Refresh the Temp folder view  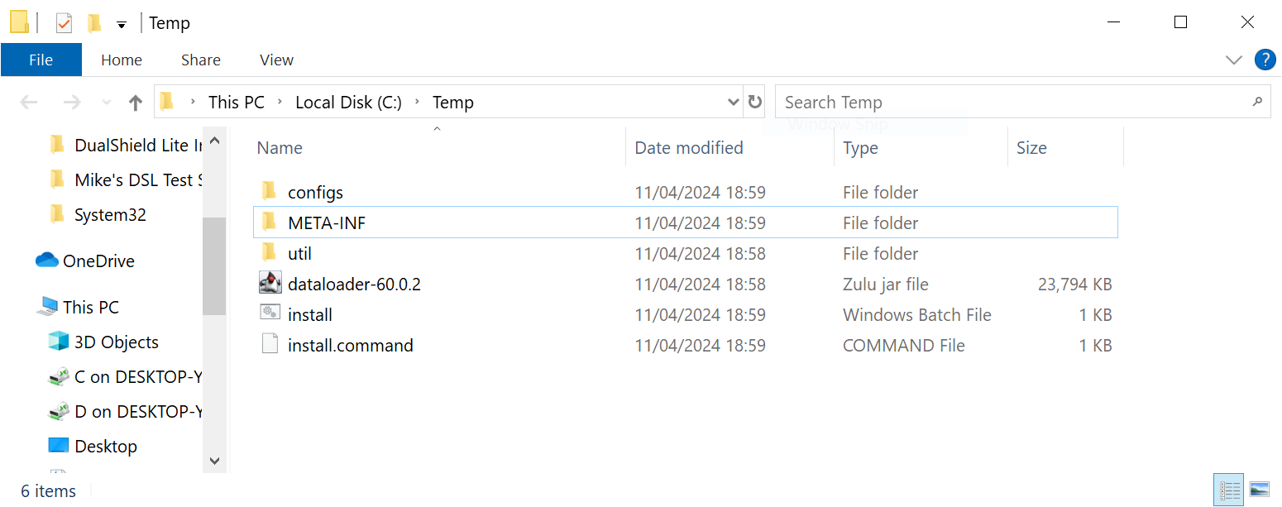pos(754,102)
